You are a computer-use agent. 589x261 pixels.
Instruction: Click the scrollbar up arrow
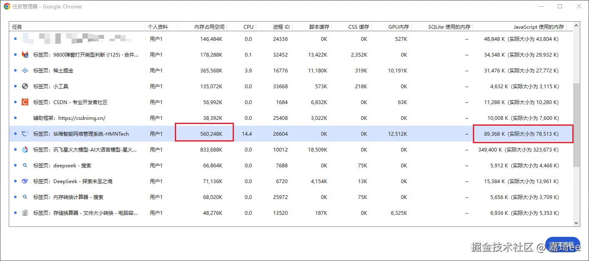(x=576, y=25)
